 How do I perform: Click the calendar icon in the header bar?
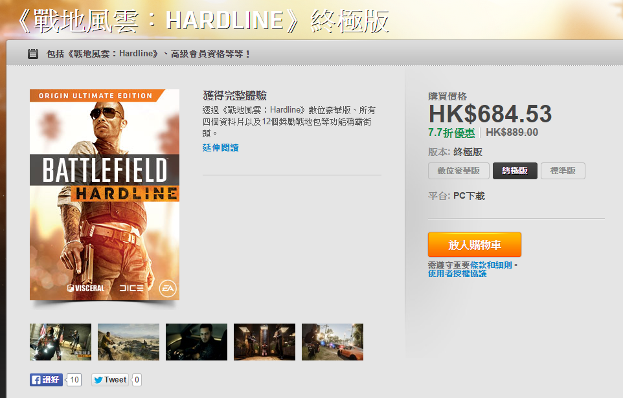[33, 54]
